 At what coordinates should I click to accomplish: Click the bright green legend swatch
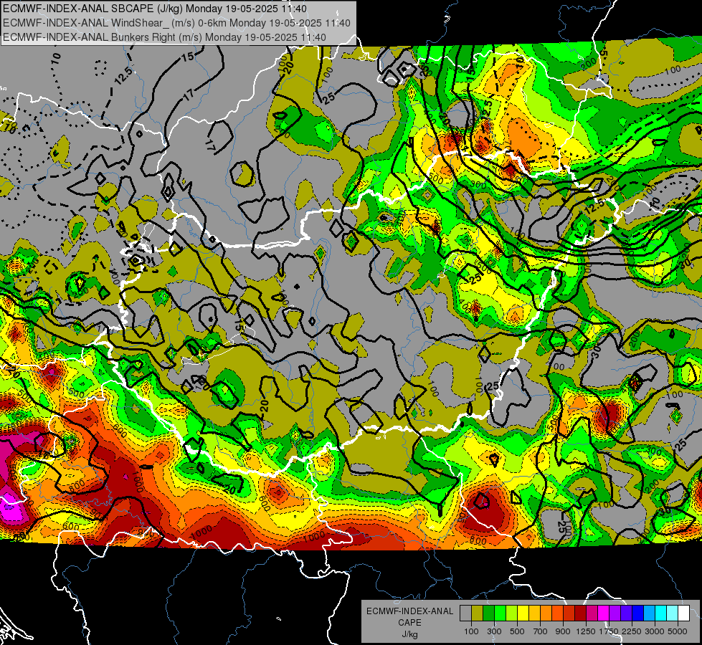click(x=500, y=613)
